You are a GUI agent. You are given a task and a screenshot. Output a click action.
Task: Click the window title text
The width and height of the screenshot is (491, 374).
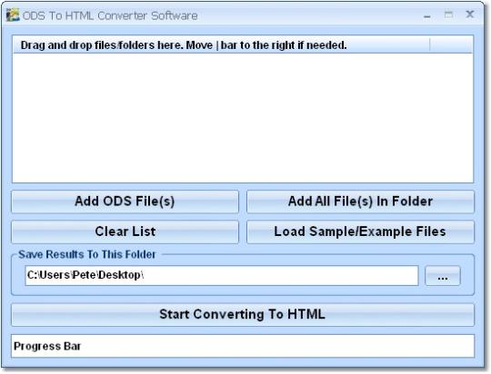click(110, 15)
